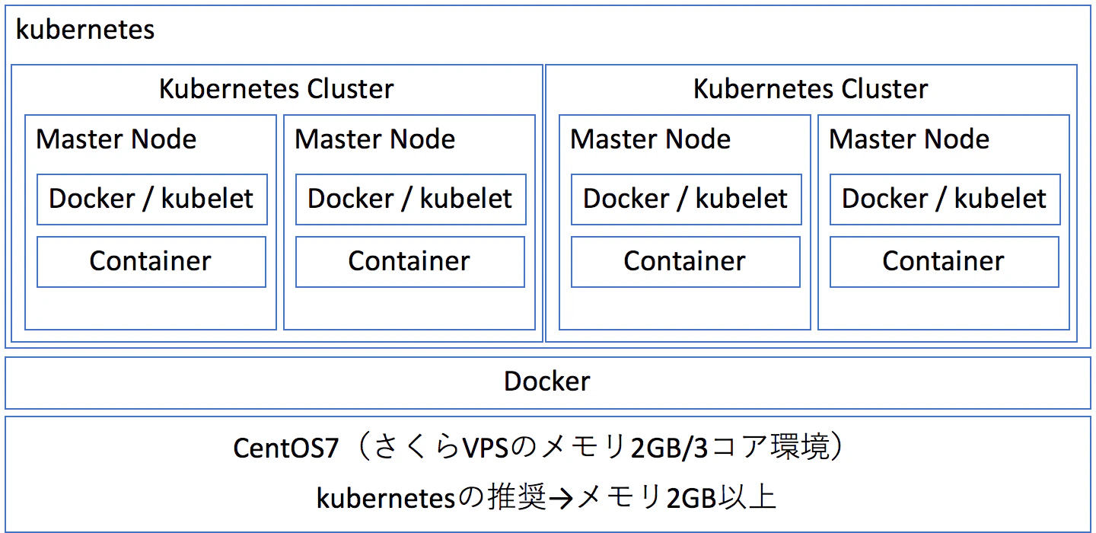Select second Docker / kubelet box
The width and height of the screenshot is (1096, 533).
coord(411,199)
